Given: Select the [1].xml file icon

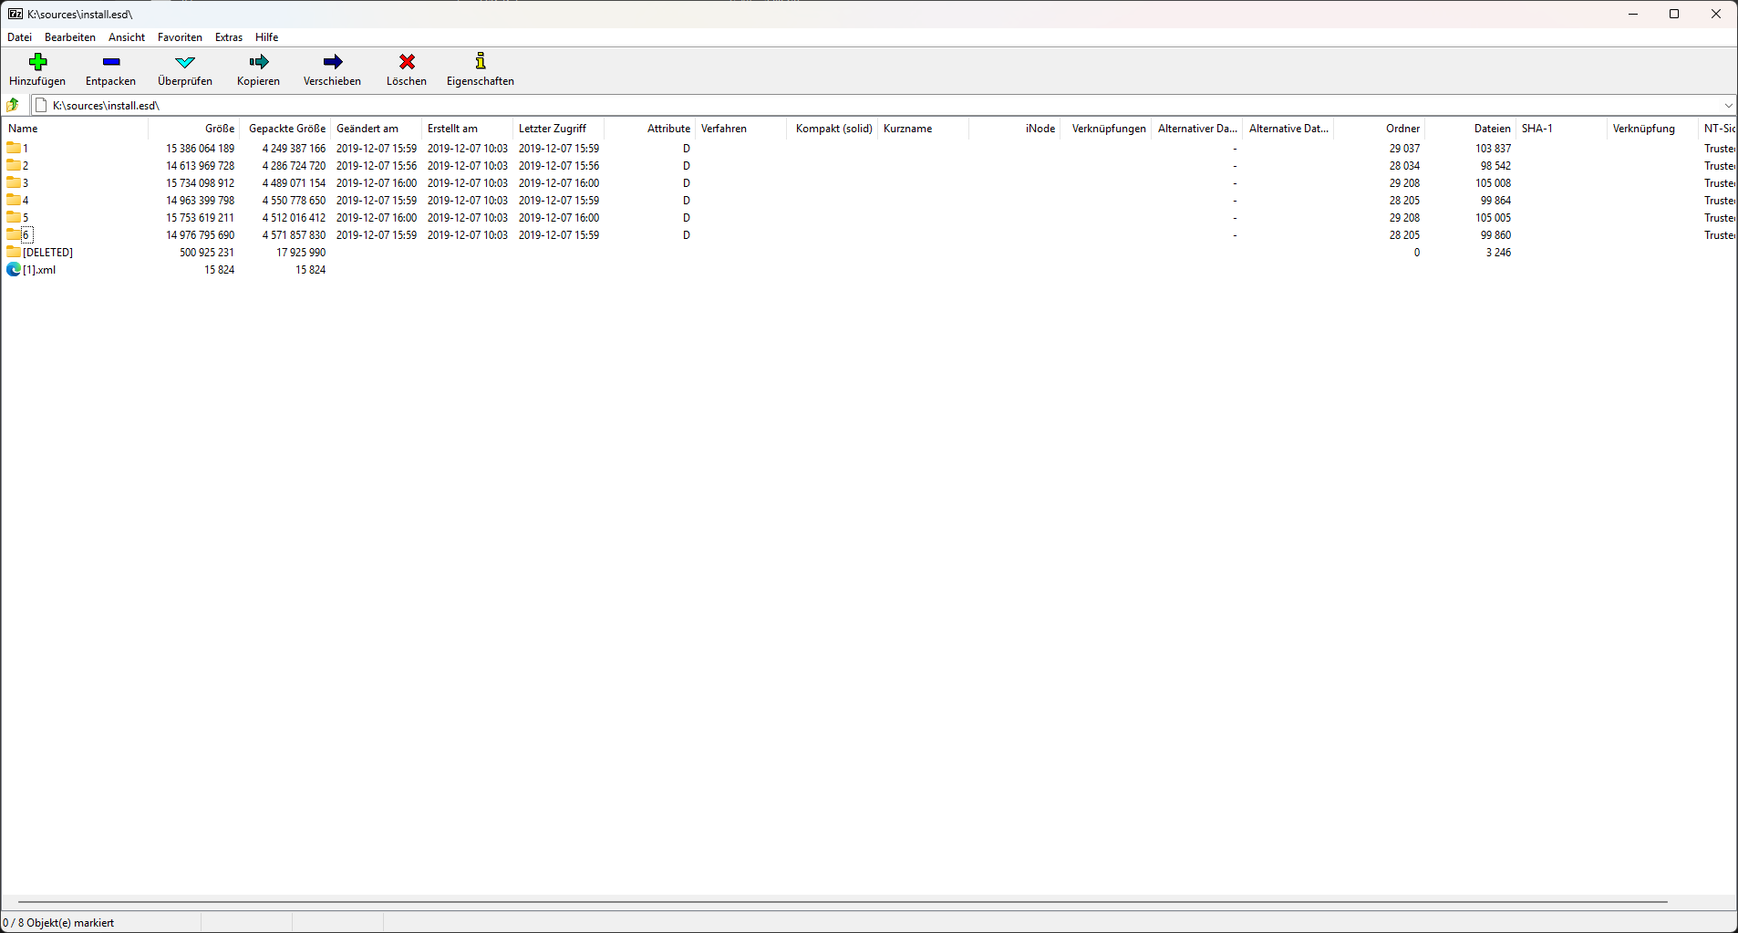Looking at the screenshot, I should point(14,269).
